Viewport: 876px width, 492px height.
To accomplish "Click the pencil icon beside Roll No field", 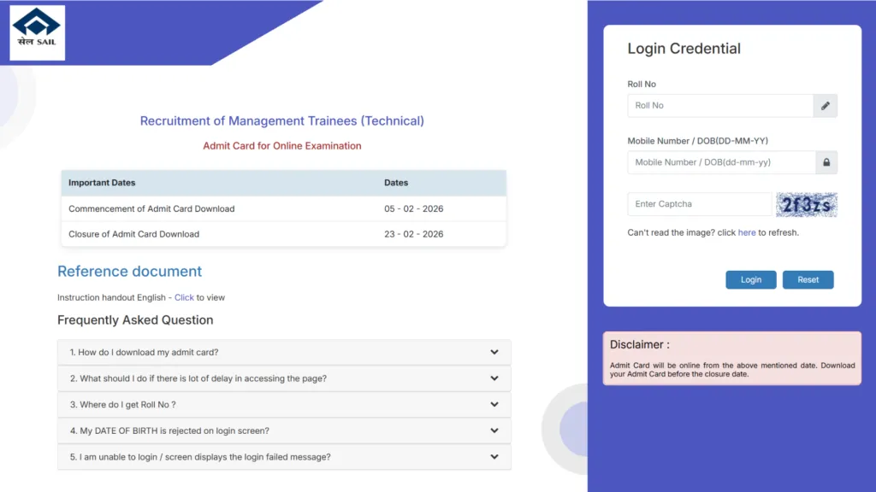I will [x=825, y=105].
